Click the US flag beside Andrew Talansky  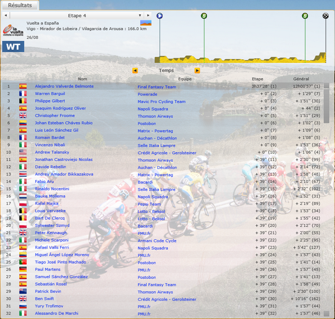coord(23,152)
